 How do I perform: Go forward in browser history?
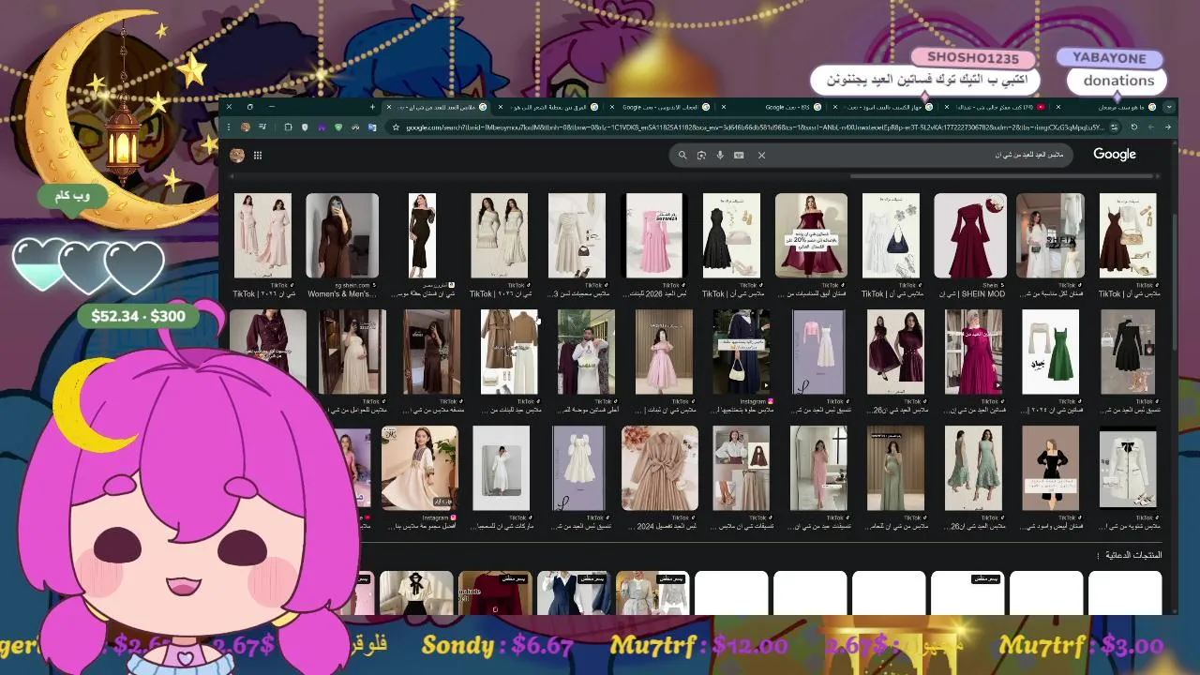(1151, 127)
